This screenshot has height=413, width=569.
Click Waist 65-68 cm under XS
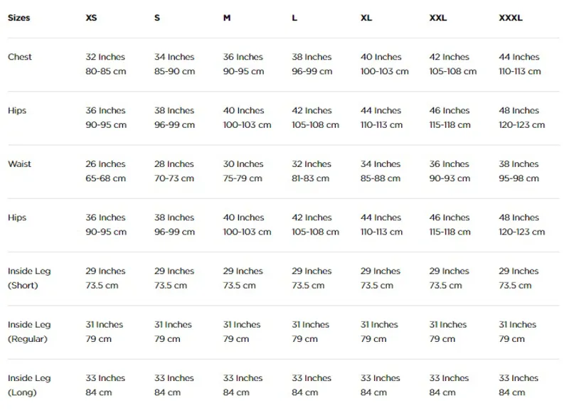pyautogui.click(x=105, y=178)
